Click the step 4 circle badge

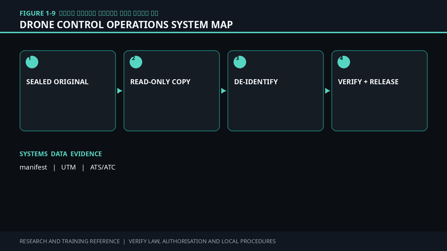pyautogui.click(x=344, y=62)
